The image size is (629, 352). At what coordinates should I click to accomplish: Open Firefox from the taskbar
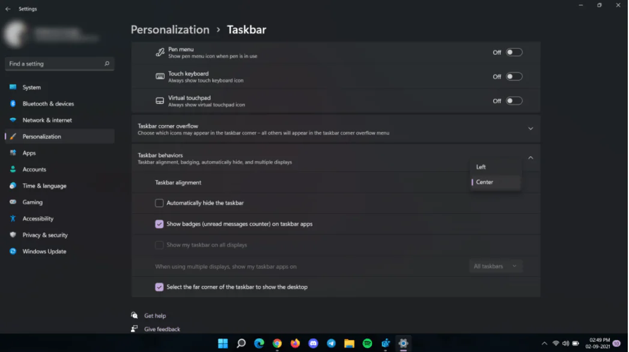[295, 344]
